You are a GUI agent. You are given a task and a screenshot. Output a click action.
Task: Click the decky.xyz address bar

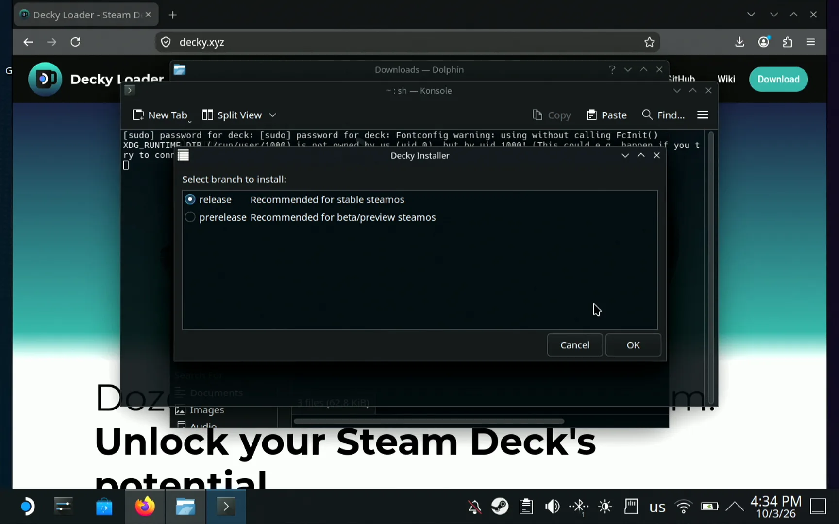407,42
